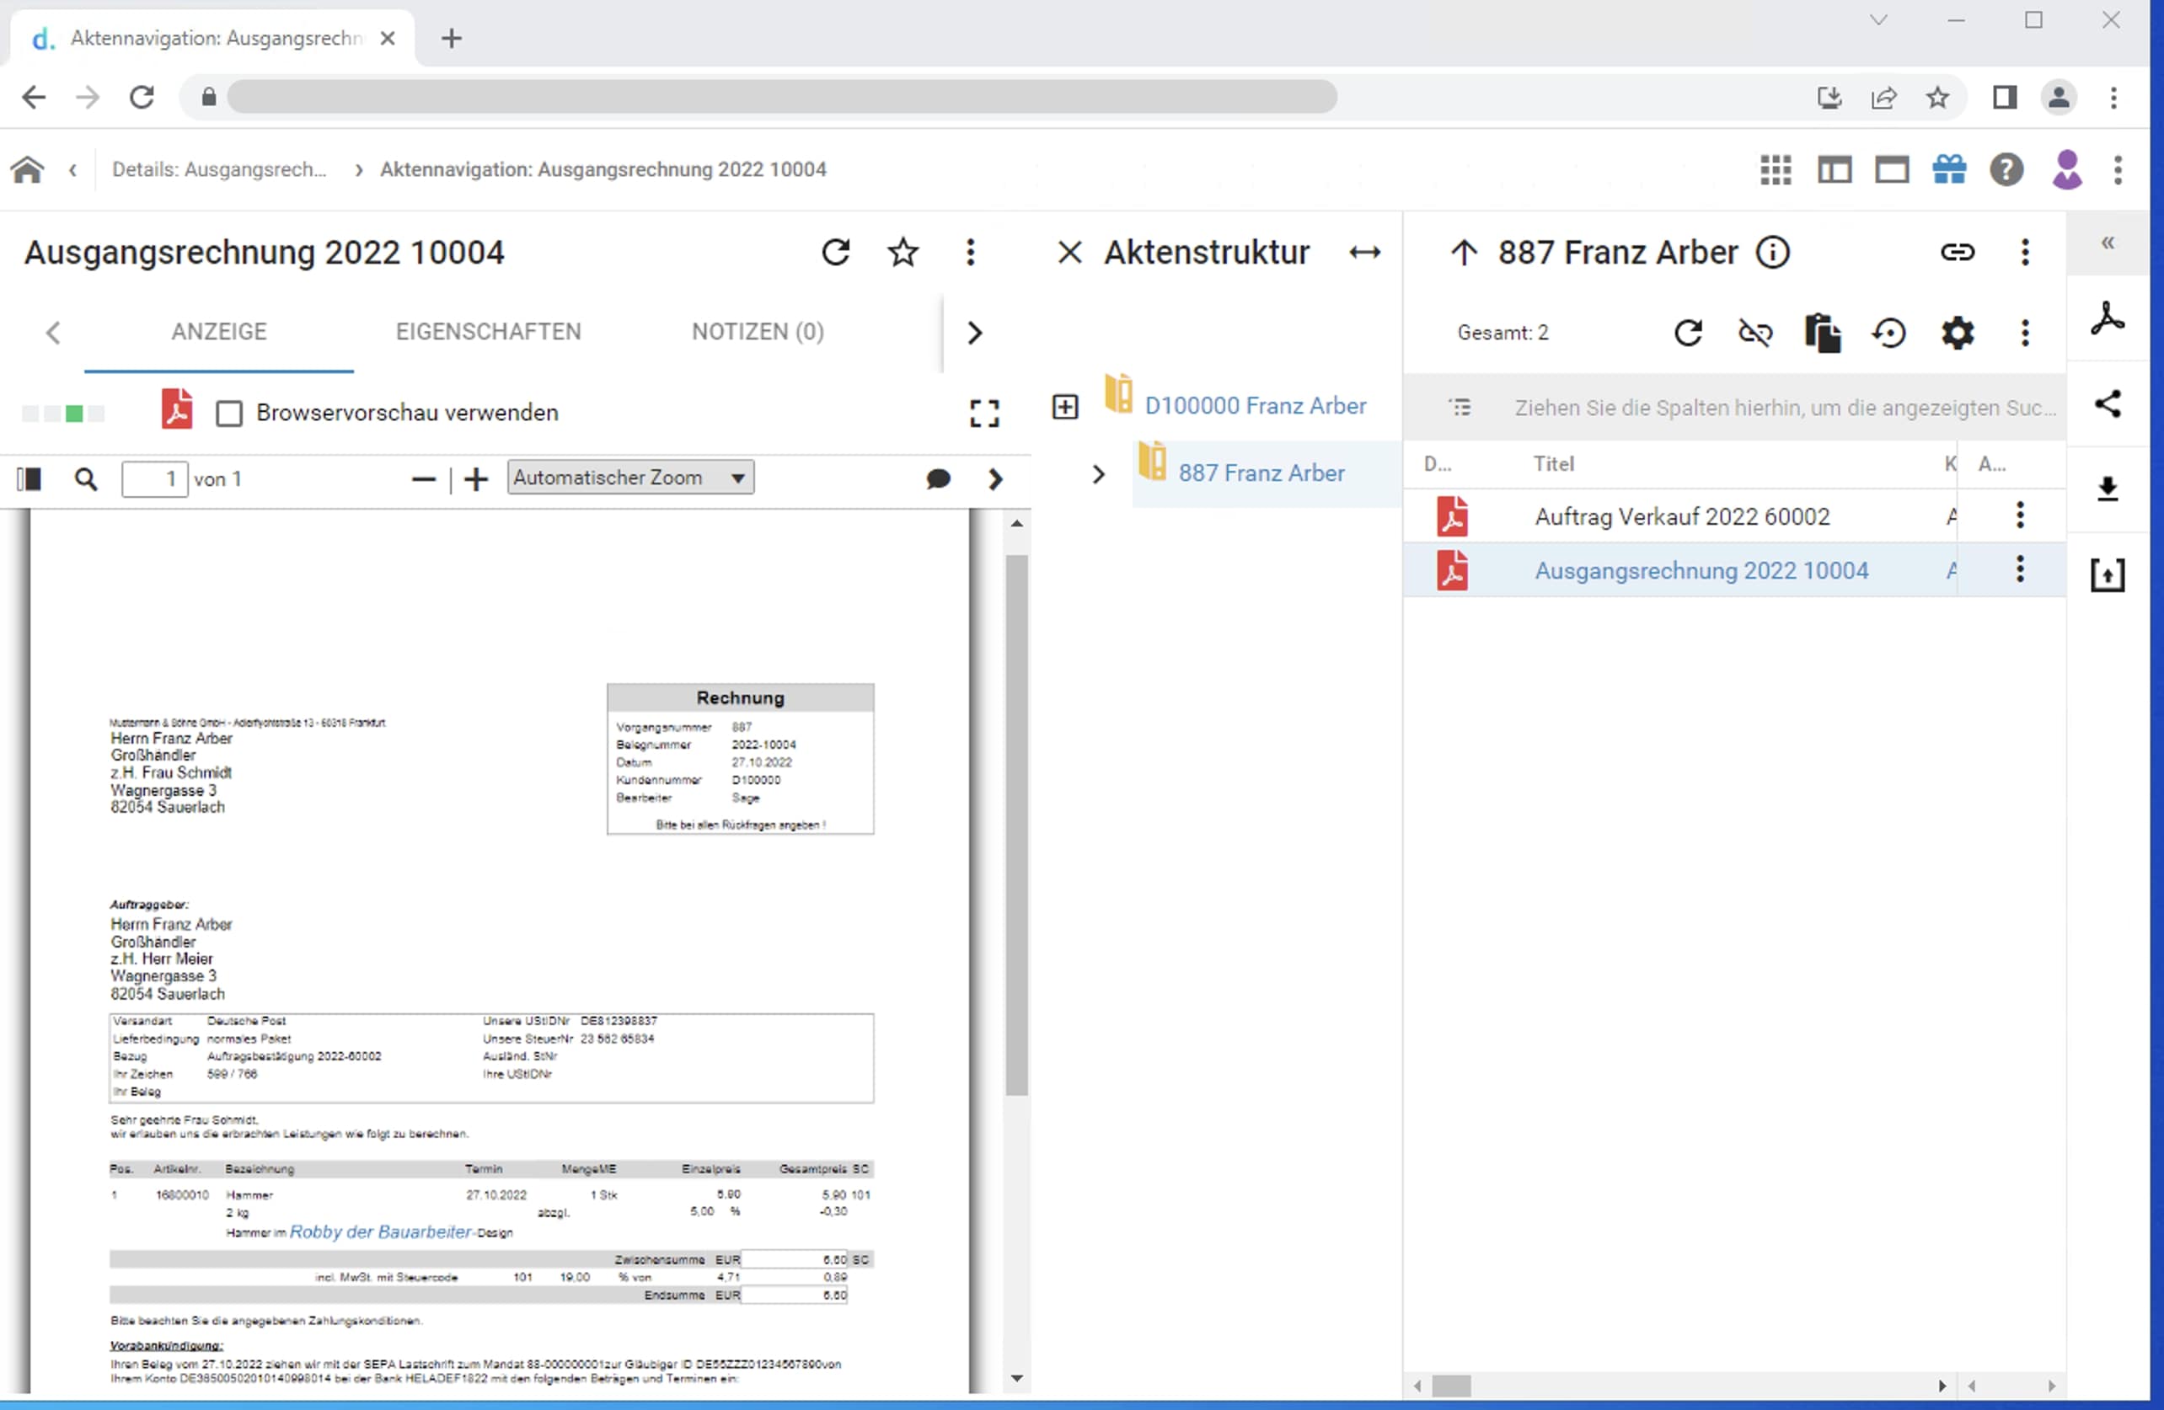Click the unlink icon in the folder toolbar
Viewport: 2164px width, 1410px height.
(1754, 333)
